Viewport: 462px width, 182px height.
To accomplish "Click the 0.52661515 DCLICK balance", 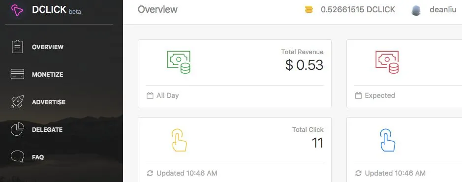I will (358, 10).
